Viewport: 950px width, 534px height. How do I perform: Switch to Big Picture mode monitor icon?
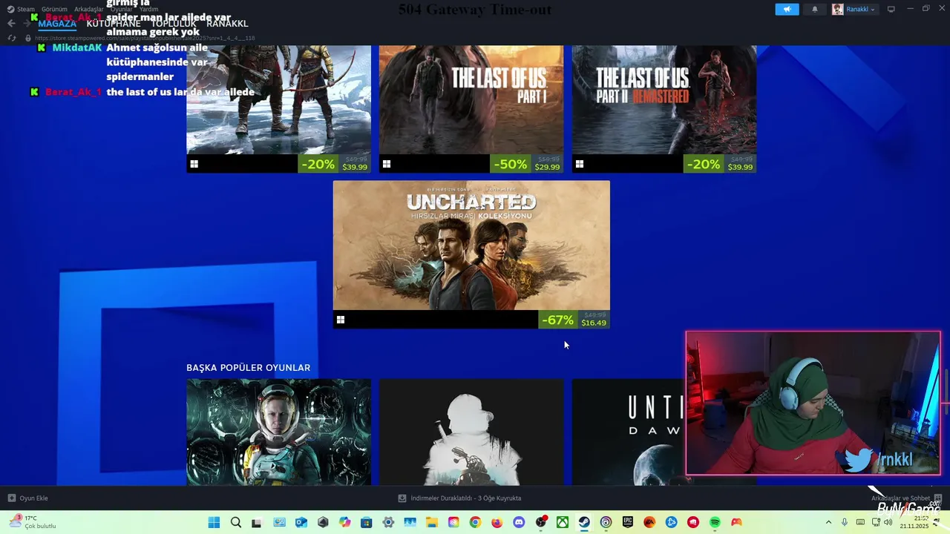coord(891,9)
